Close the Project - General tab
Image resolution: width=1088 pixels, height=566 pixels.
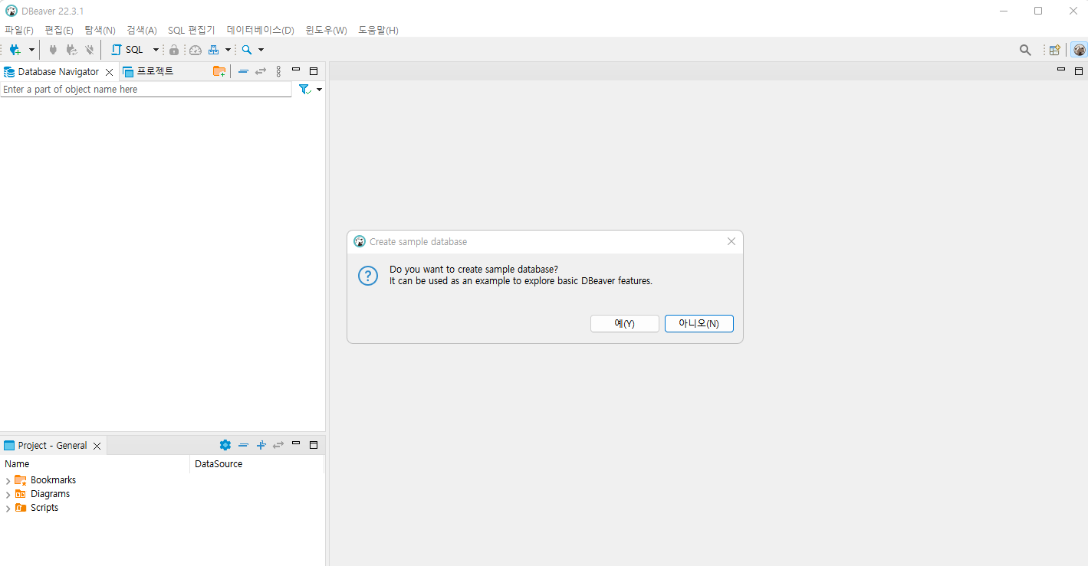(97, 446)
